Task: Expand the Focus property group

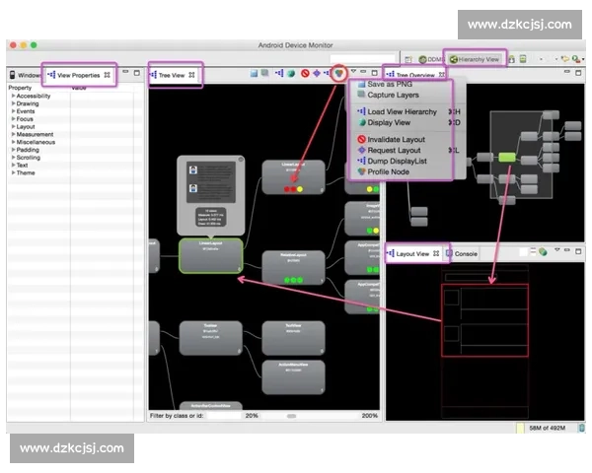Action: pyautogui.click(x=13, y=119)
